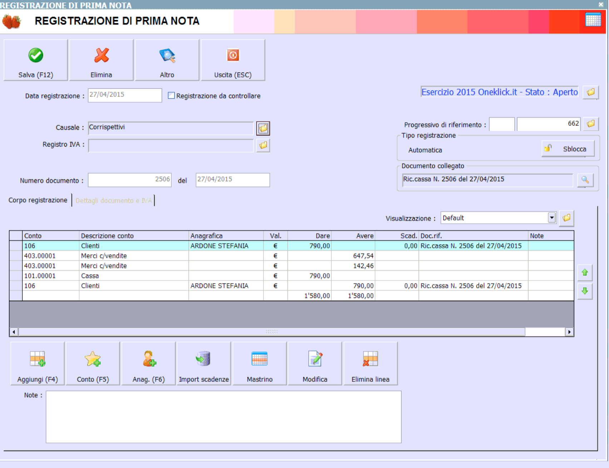The width and height of the screenshot is (609, 468).
Task: Click the strawberry logo icon
Action: tap(12, 21)
